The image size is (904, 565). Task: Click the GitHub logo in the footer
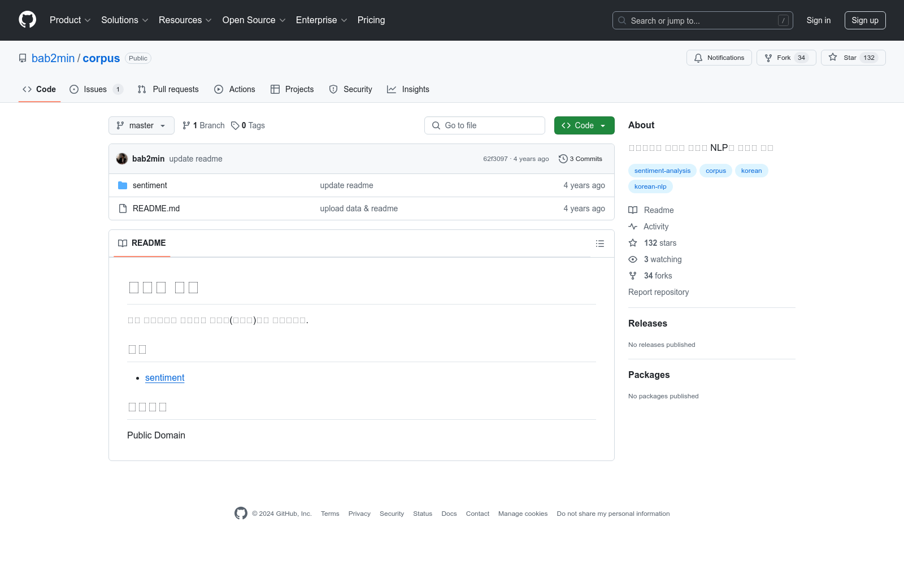click(x=241, y=513)
